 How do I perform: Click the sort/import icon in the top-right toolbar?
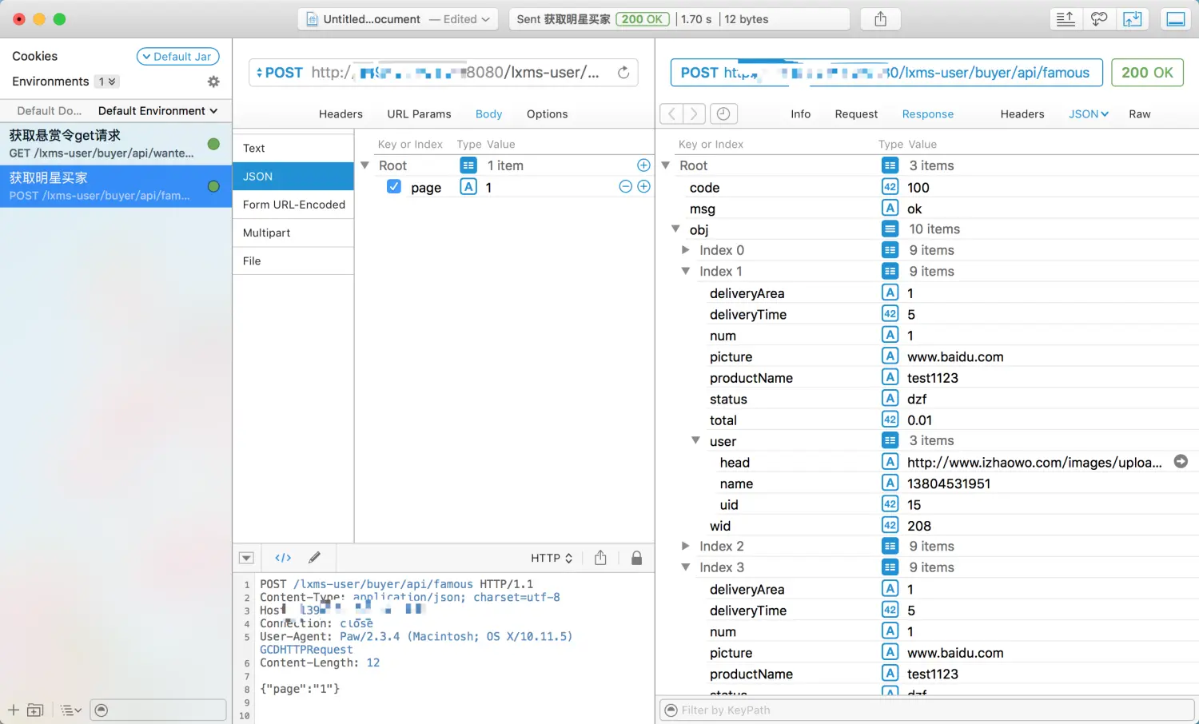click(1066, 19)
